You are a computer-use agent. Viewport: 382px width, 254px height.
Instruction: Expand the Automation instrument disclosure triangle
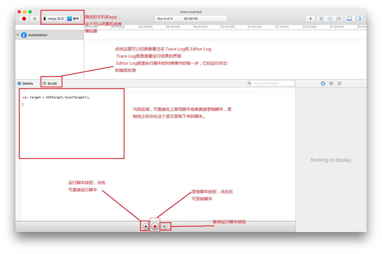(18, 35)
